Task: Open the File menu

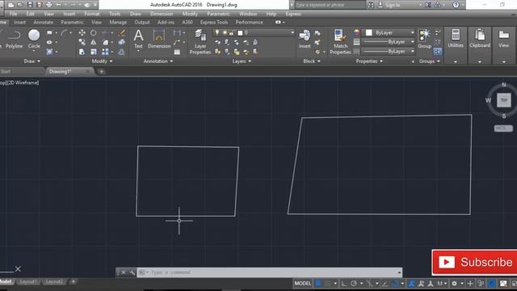Action: pos(13,14)
